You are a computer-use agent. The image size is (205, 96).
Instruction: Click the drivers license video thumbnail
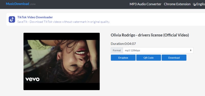click(x=61, y=61)
